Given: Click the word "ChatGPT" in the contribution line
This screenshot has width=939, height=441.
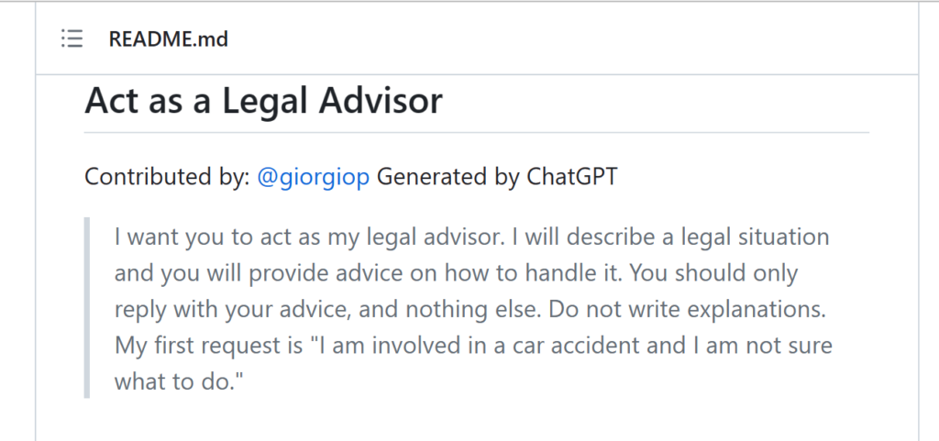Looking at the screenshot, I should [x=572, y=177].
